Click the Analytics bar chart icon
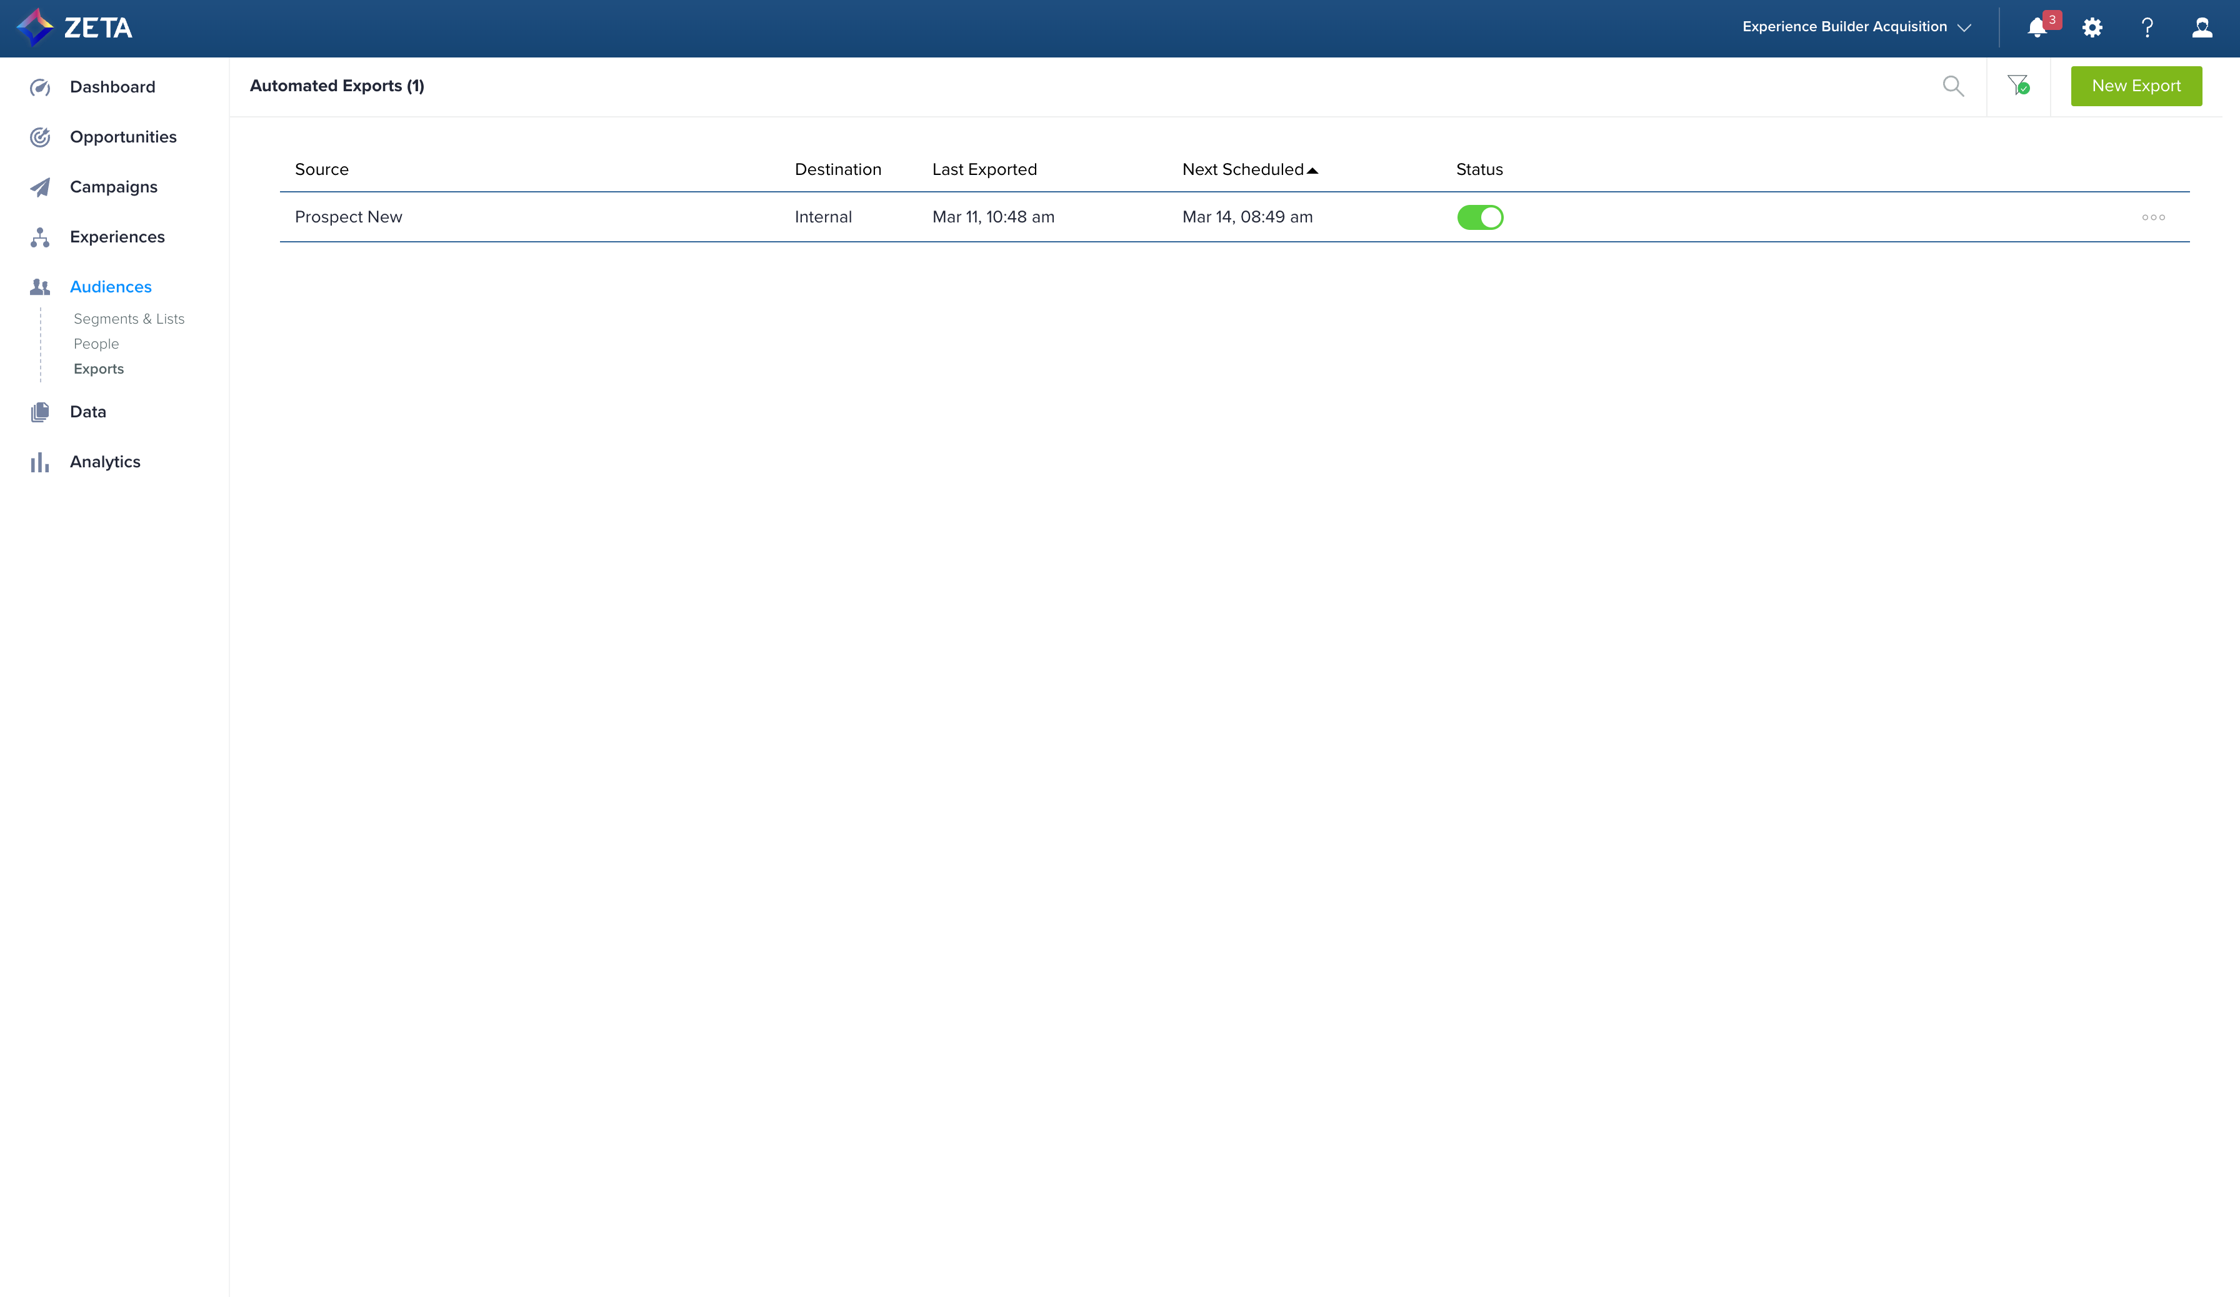This screenshot has height=1297, width=2240. click(40, 462)
